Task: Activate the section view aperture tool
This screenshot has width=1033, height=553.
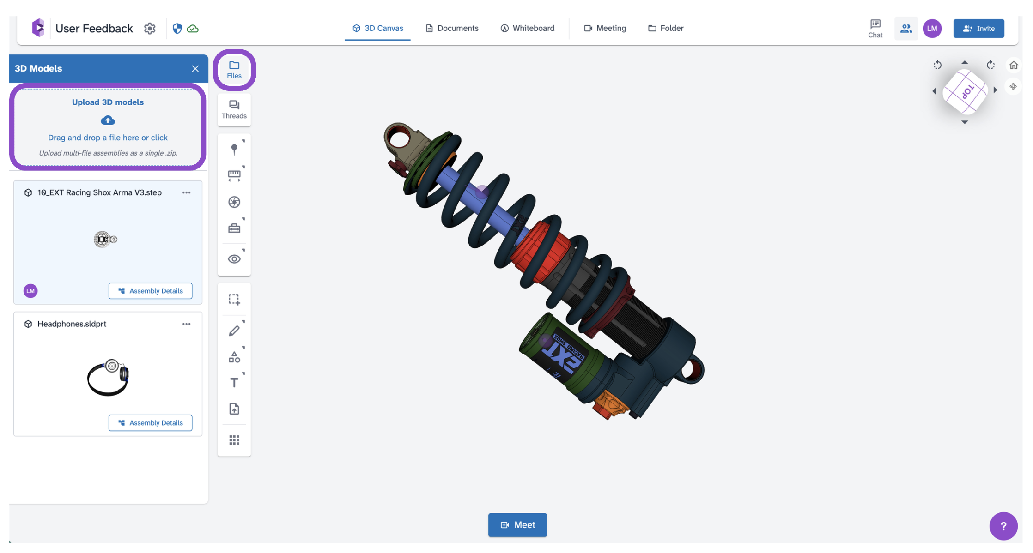Action: pyautogui.click(x=234, y=202)
